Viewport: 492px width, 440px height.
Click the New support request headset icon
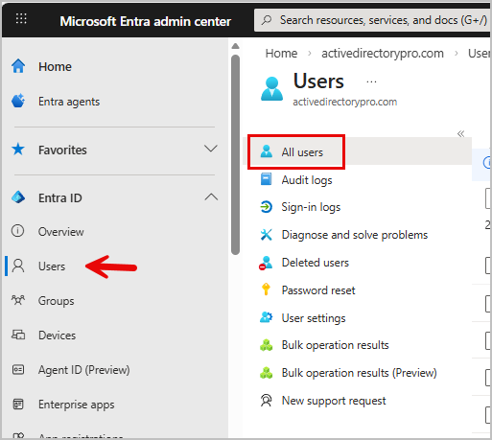click(x=266, y=401)
